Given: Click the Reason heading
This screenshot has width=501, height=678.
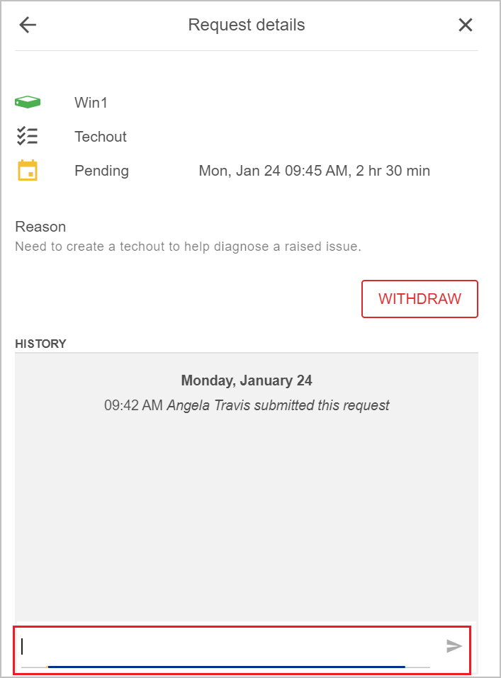Looking at the screenshot, I should 40,227.
